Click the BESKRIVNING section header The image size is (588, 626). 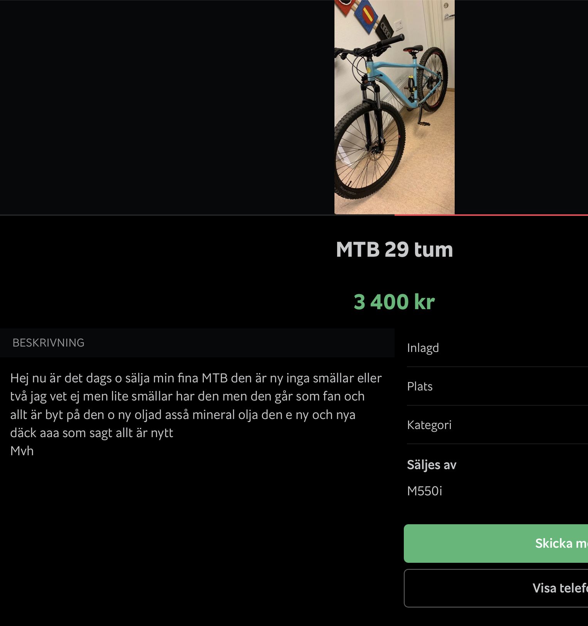pos(48,343)
